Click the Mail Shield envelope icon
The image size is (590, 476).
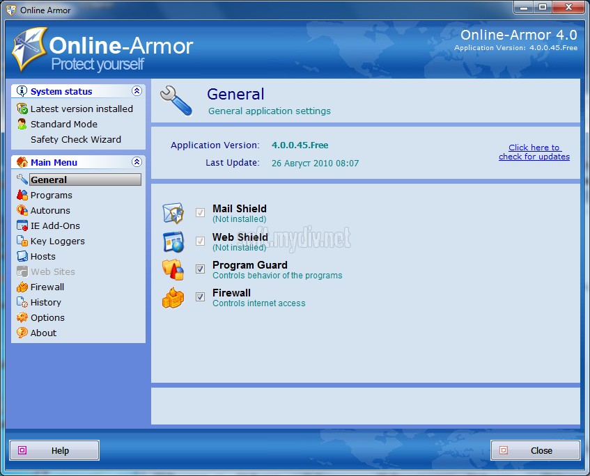pos(173,213)
